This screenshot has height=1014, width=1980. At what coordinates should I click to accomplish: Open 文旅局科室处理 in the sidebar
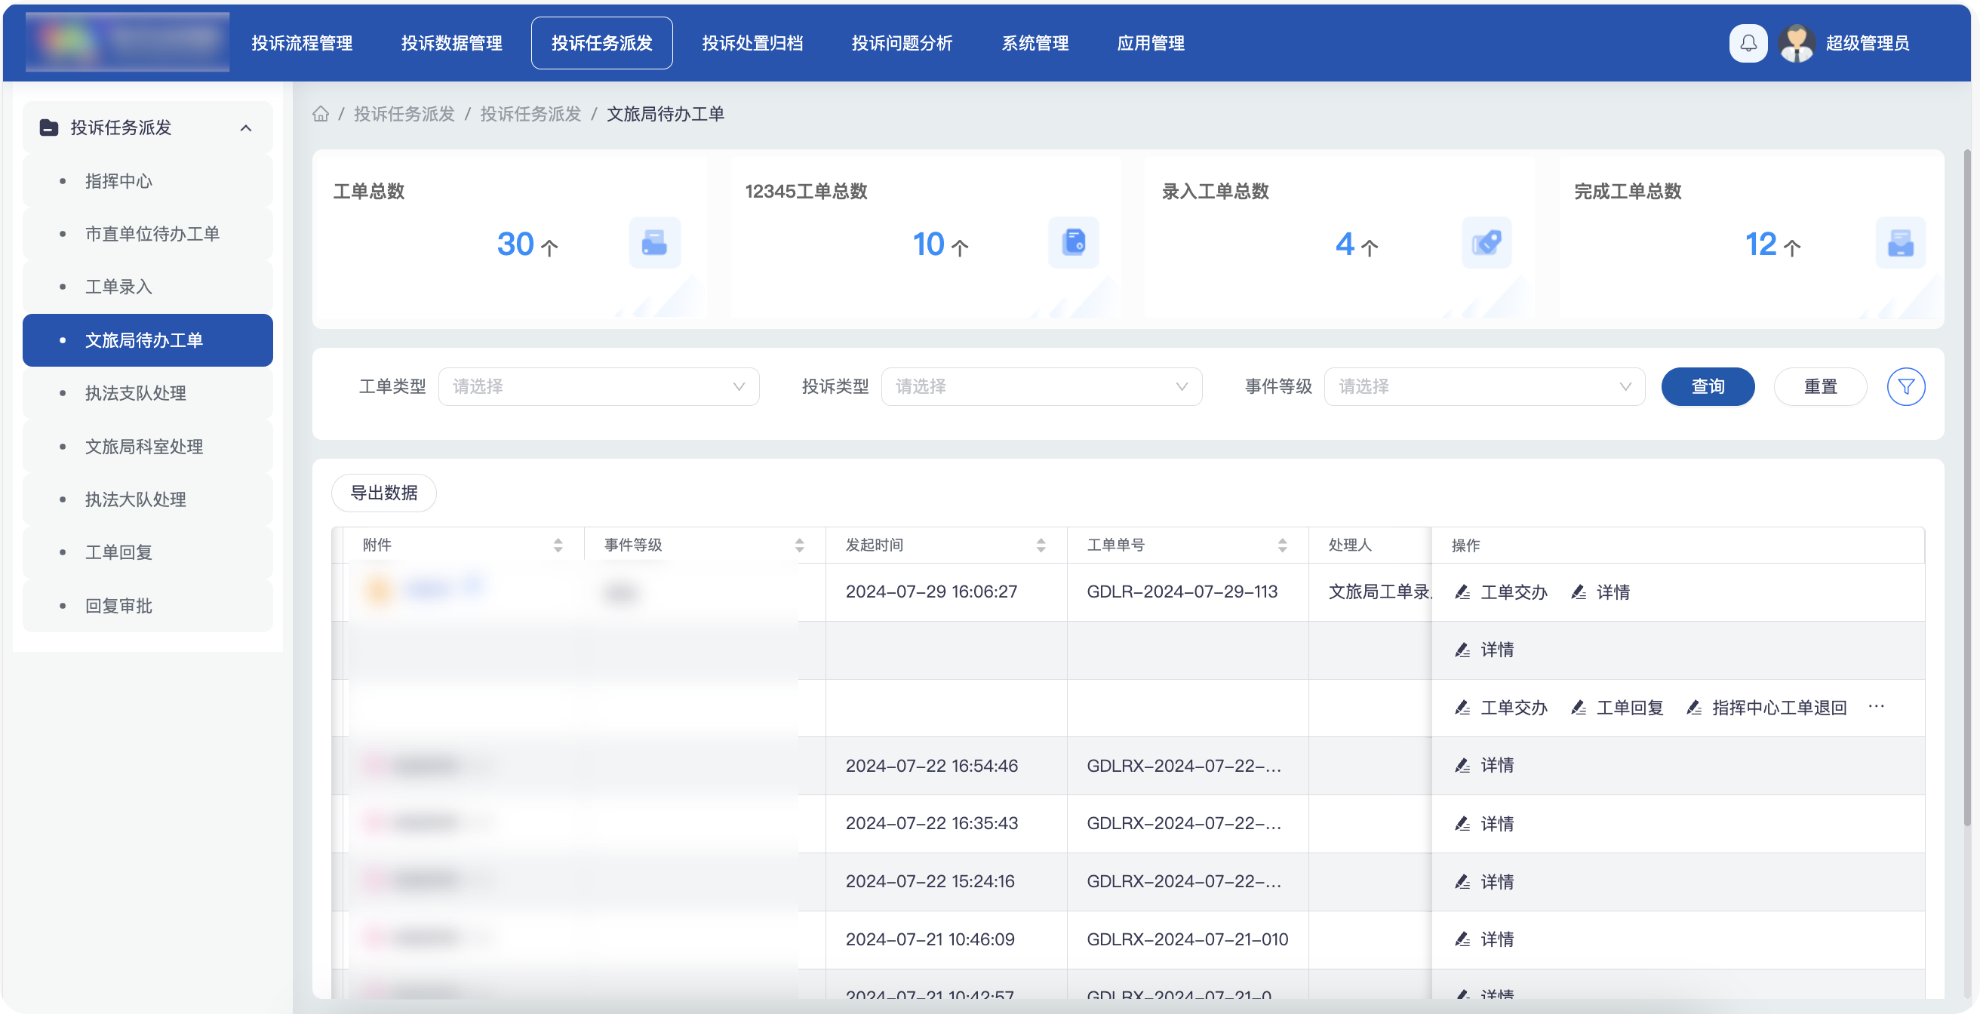148,447
